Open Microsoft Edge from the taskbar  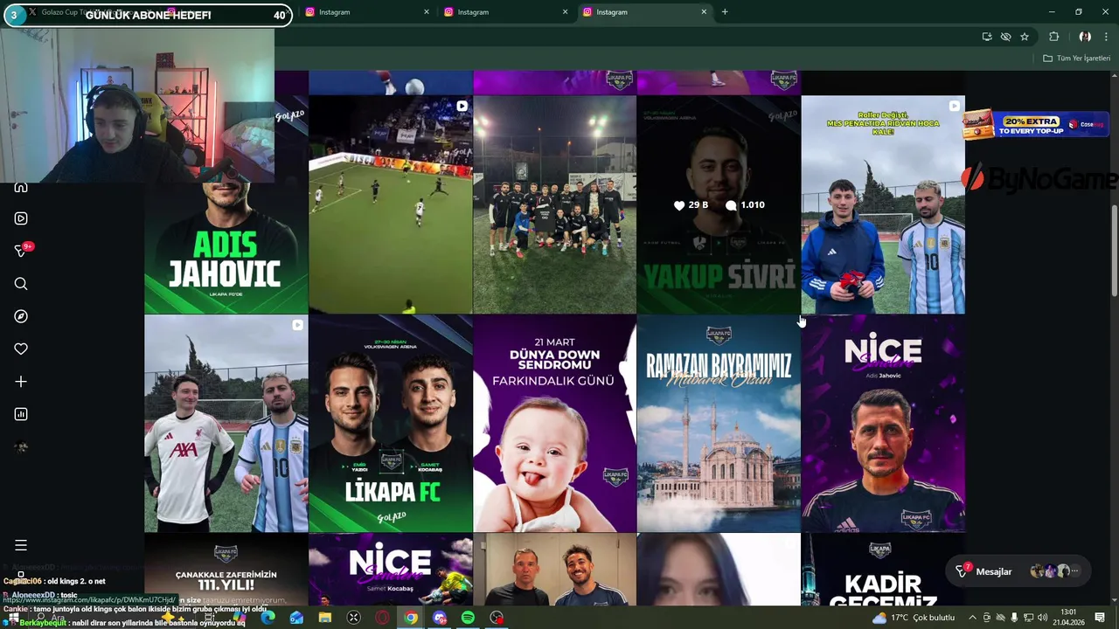(268, 618)
